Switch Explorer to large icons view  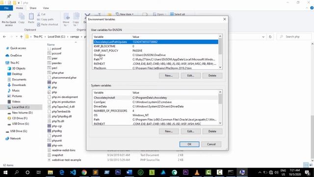point(311,165)
